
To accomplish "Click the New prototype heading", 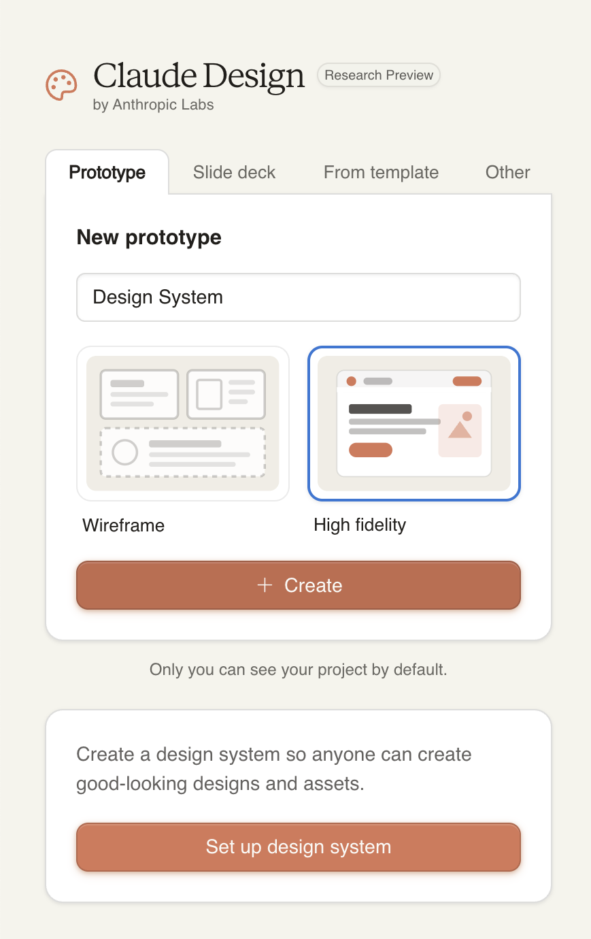I will [x=149, y=237].
